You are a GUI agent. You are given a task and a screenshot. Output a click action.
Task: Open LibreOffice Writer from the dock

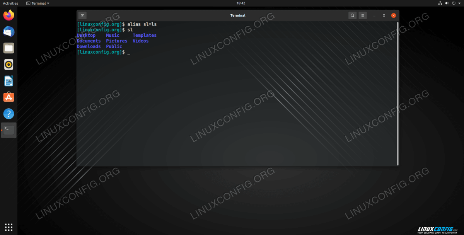[9, 81]
